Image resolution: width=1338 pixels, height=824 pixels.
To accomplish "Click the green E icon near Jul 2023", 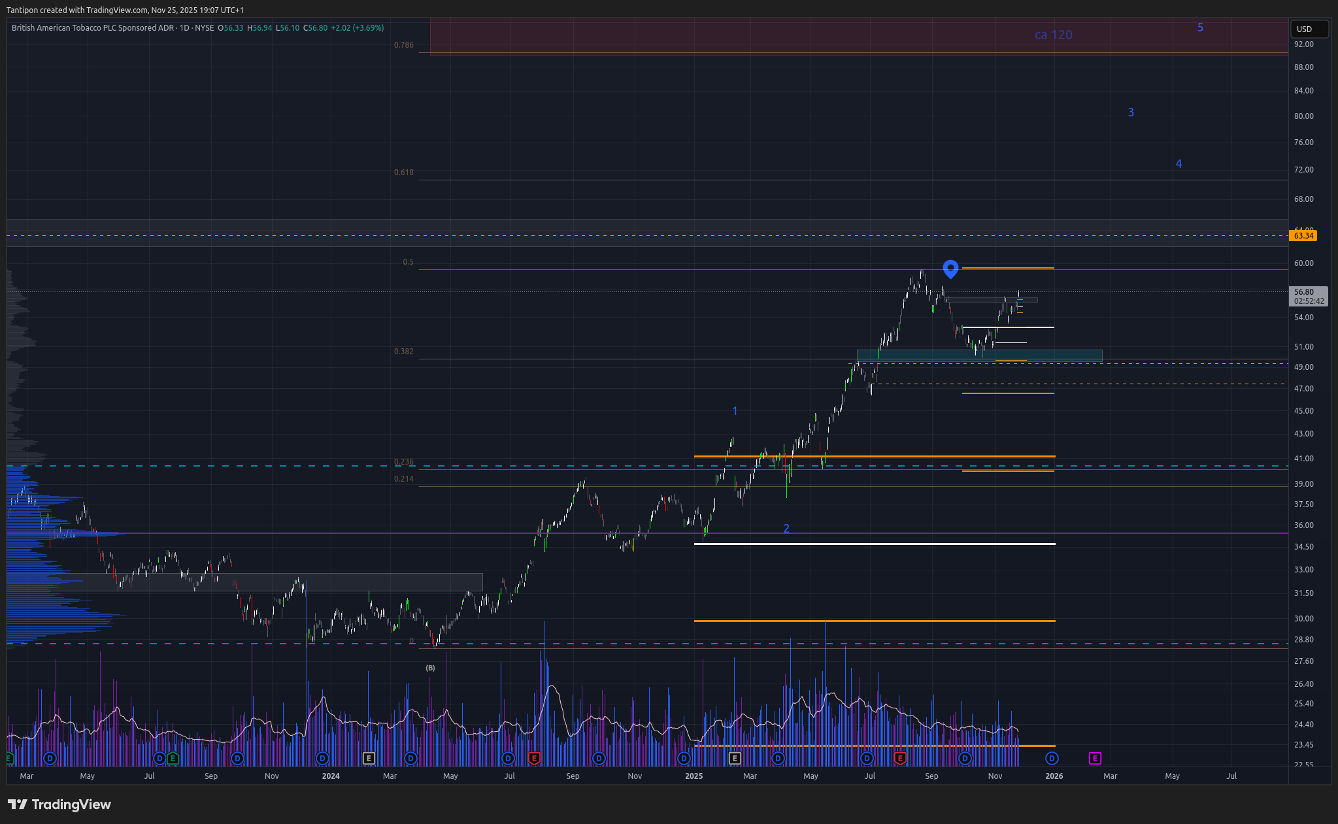I will [172, 758].
